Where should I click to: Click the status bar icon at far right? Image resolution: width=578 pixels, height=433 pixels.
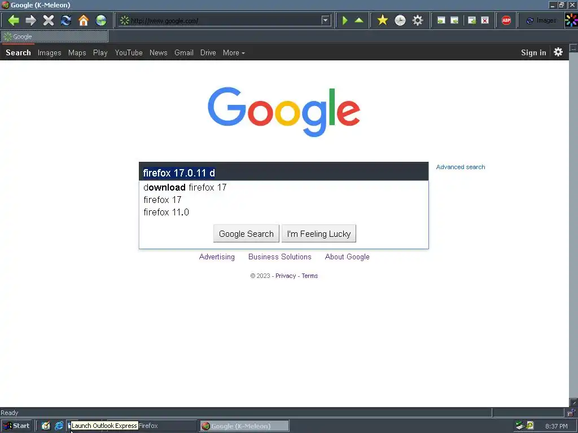[571, 412]
